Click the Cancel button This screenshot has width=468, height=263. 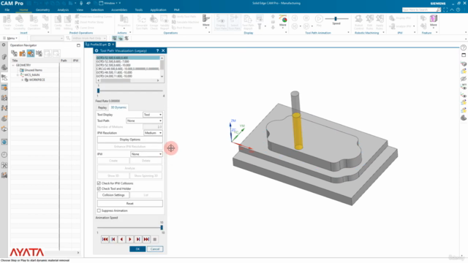[155, 249]
